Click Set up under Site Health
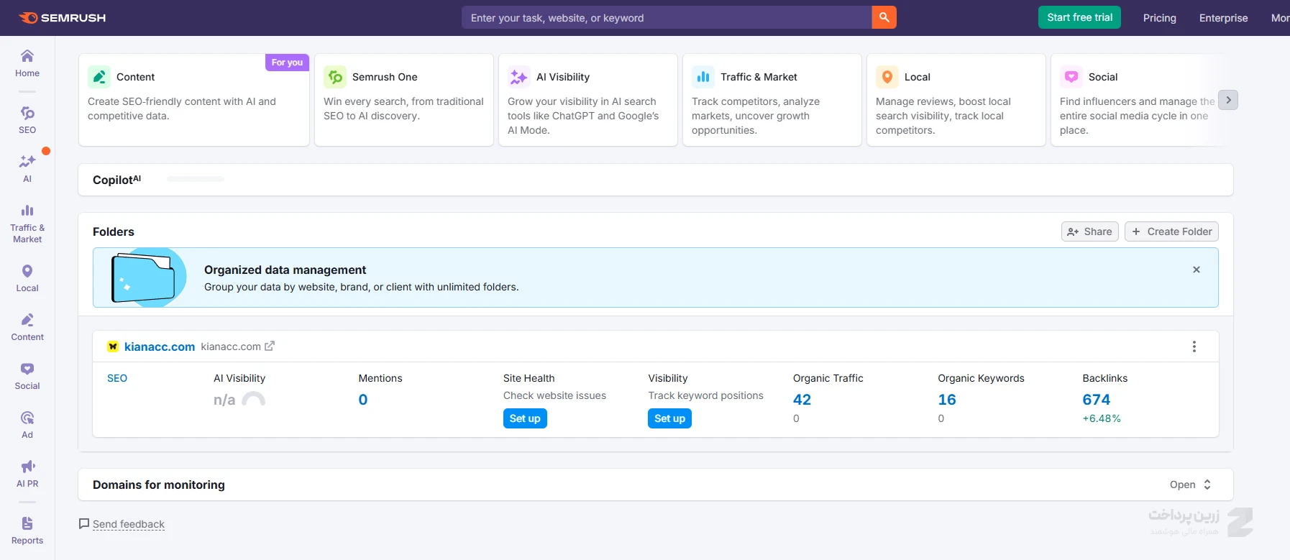 click(525, 418)
